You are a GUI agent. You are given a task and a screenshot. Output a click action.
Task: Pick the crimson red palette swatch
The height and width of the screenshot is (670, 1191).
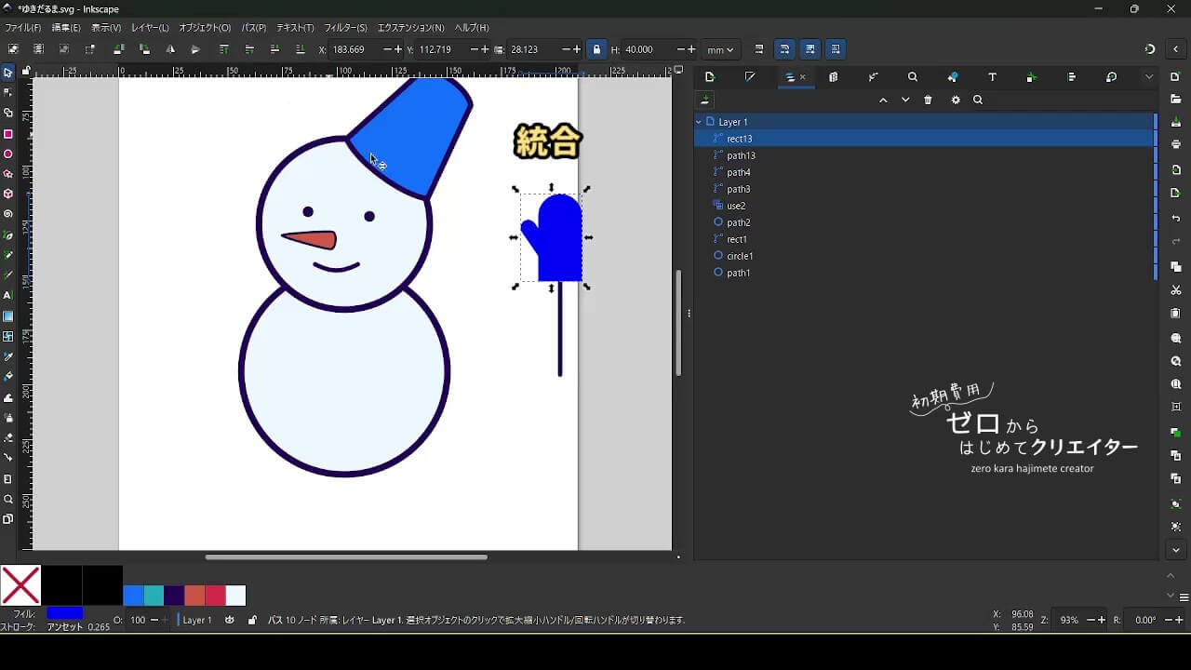point(215,596)
